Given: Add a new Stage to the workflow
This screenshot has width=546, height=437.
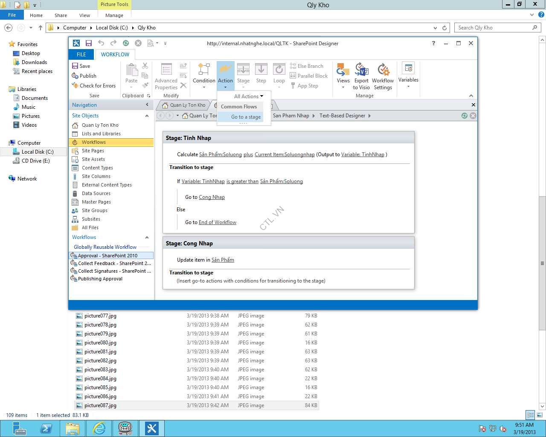Looking at the screenshot, I should coord(243,73).
